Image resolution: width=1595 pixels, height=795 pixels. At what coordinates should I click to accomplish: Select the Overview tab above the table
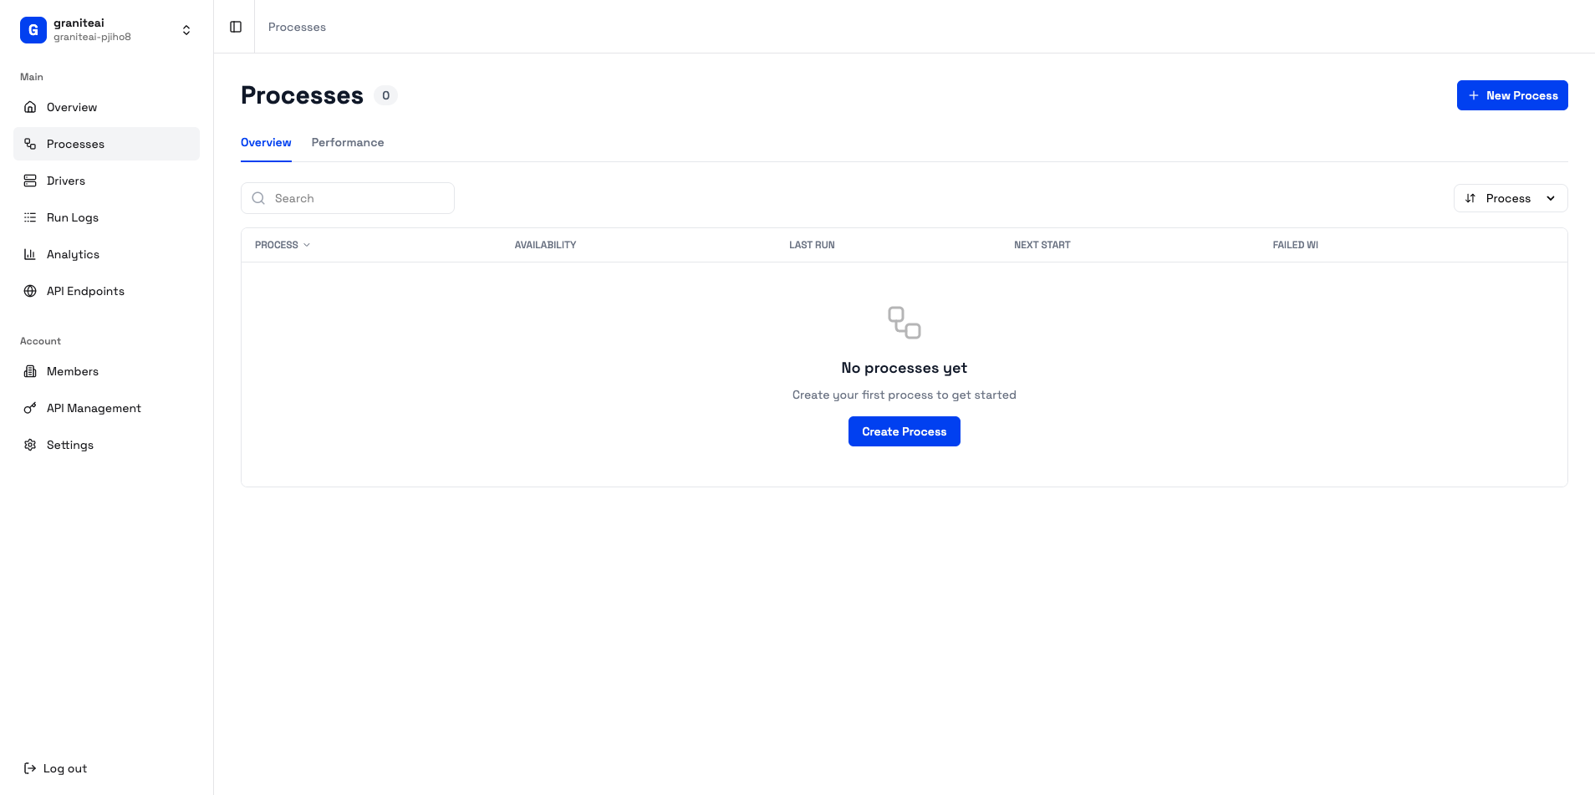[266, 142]
